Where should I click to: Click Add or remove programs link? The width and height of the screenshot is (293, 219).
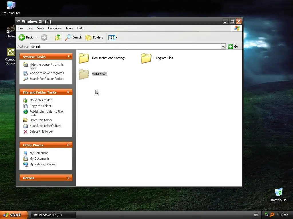(47, 73)
